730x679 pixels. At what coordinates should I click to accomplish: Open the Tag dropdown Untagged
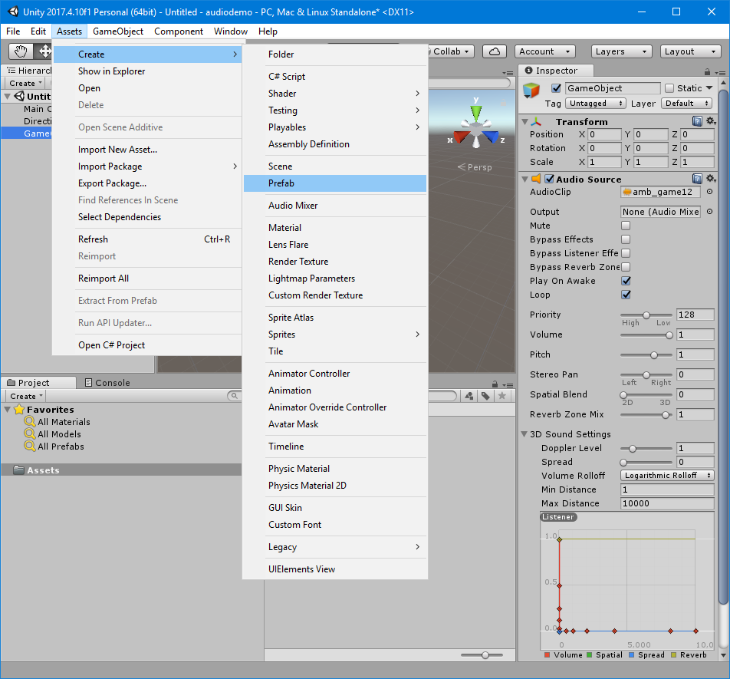(x=596, y=104)
